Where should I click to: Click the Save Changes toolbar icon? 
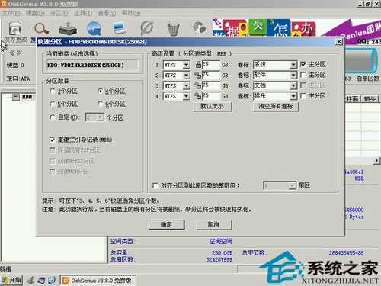point(15,29)
